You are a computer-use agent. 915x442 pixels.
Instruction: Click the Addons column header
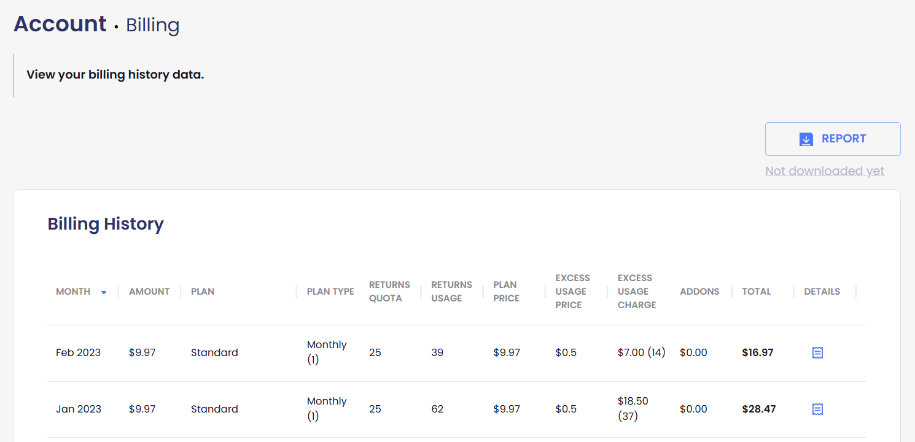[699, 292]
